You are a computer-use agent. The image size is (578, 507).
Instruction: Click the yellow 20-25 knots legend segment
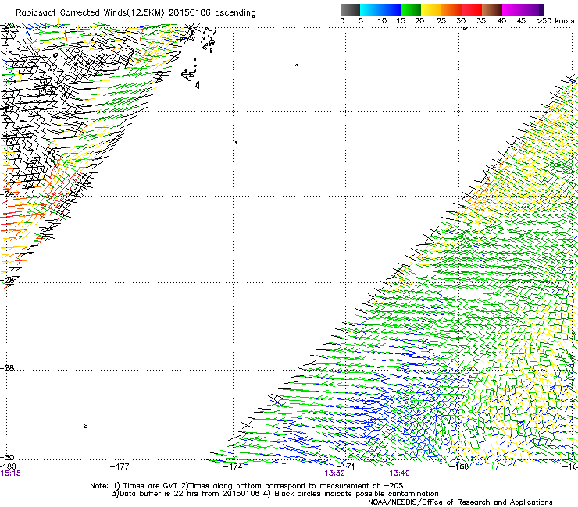click(431, 9)
